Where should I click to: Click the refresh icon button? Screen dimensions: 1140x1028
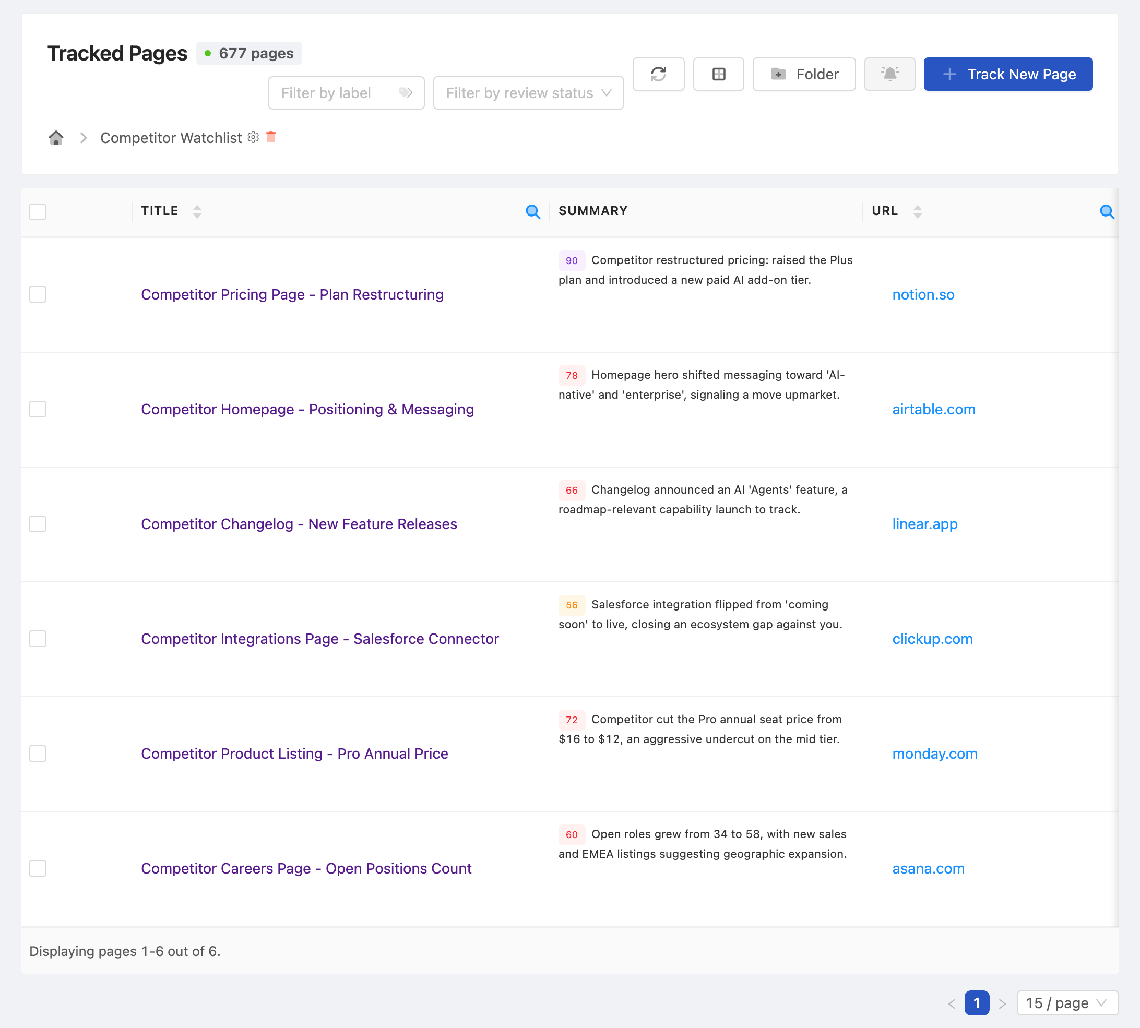658,74
